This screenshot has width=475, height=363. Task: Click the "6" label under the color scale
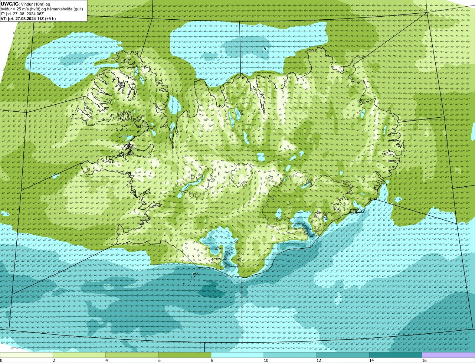point(159,360)
